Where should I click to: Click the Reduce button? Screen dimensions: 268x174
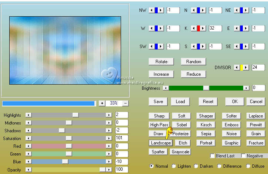(194, 74)
